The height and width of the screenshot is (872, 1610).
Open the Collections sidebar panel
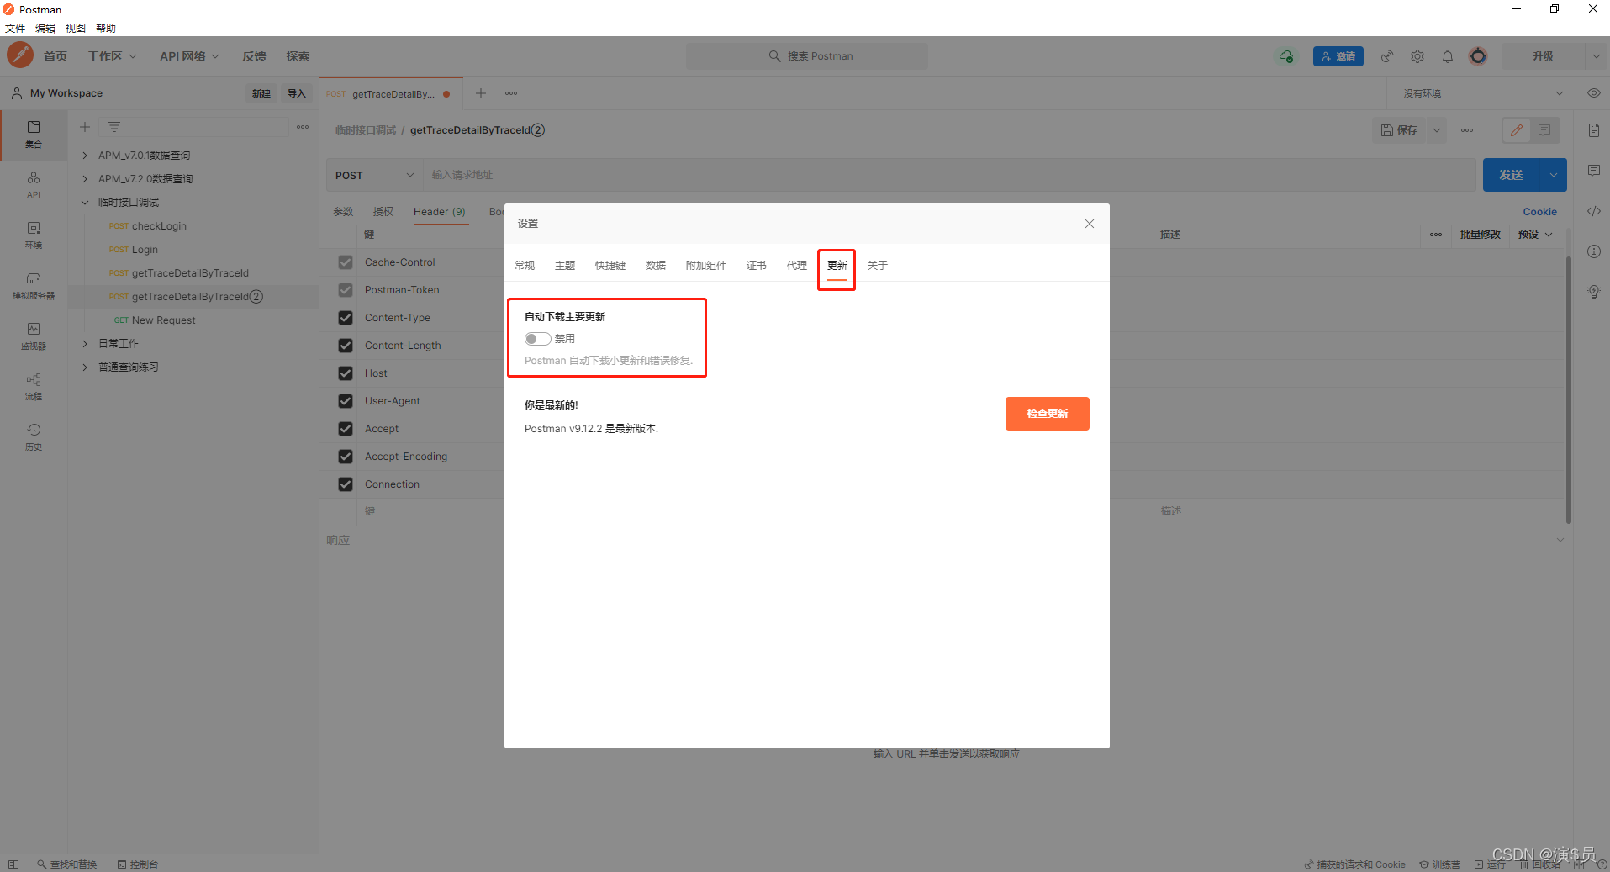click(34, 135)
